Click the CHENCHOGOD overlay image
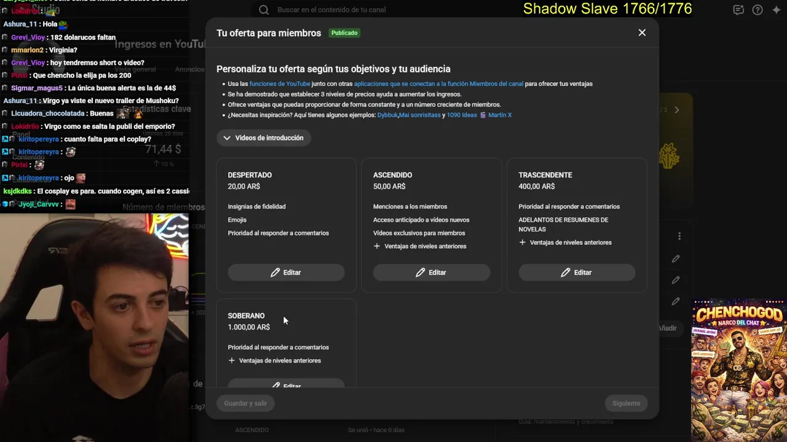The image size is (787, 442). (739, 371)
